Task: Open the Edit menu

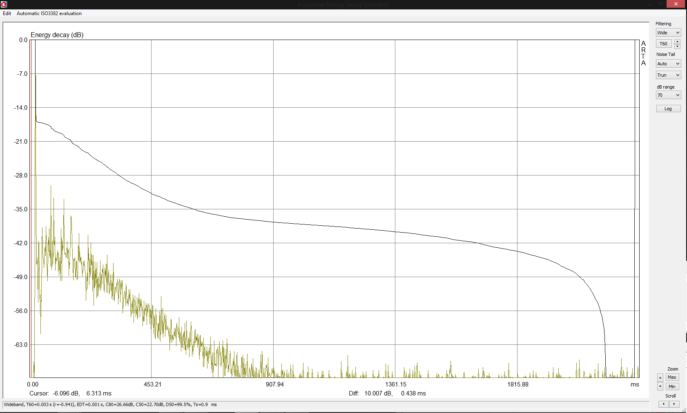Action: click(7, 13)
